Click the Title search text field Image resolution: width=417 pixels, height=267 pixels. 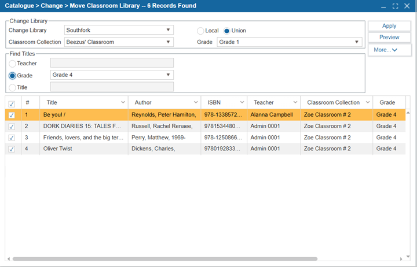pos(112,87)
